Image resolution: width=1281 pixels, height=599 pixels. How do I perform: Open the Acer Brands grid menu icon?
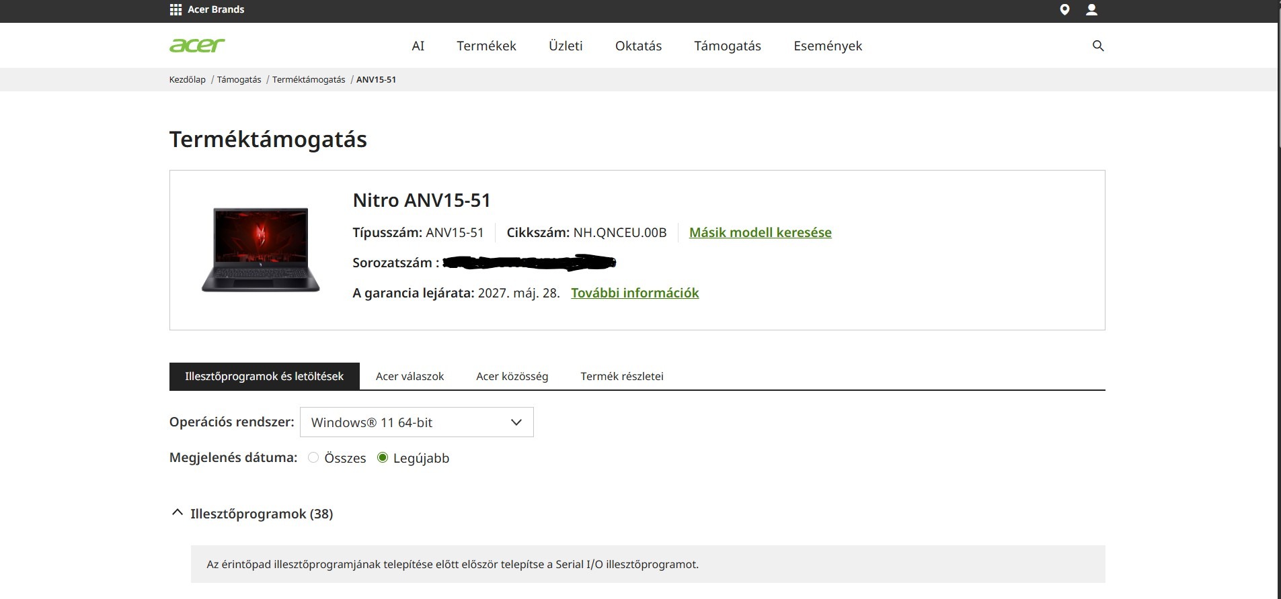tap(176, 9)
